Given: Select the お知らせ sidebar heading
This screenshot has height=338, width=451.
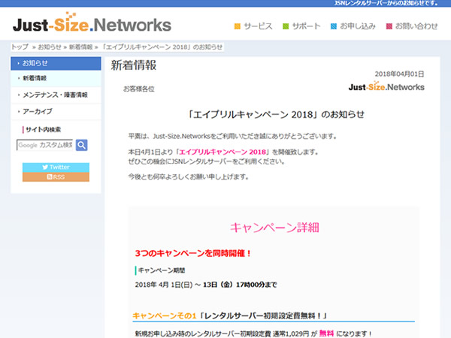Looking at the screenshot, I should [x=56, y=63].
